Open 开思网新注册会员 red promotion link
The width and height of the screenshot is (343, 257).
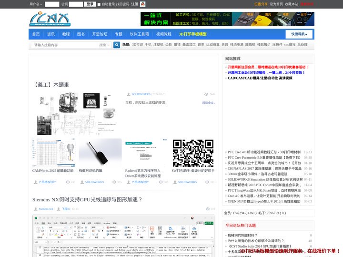(268, 67)
